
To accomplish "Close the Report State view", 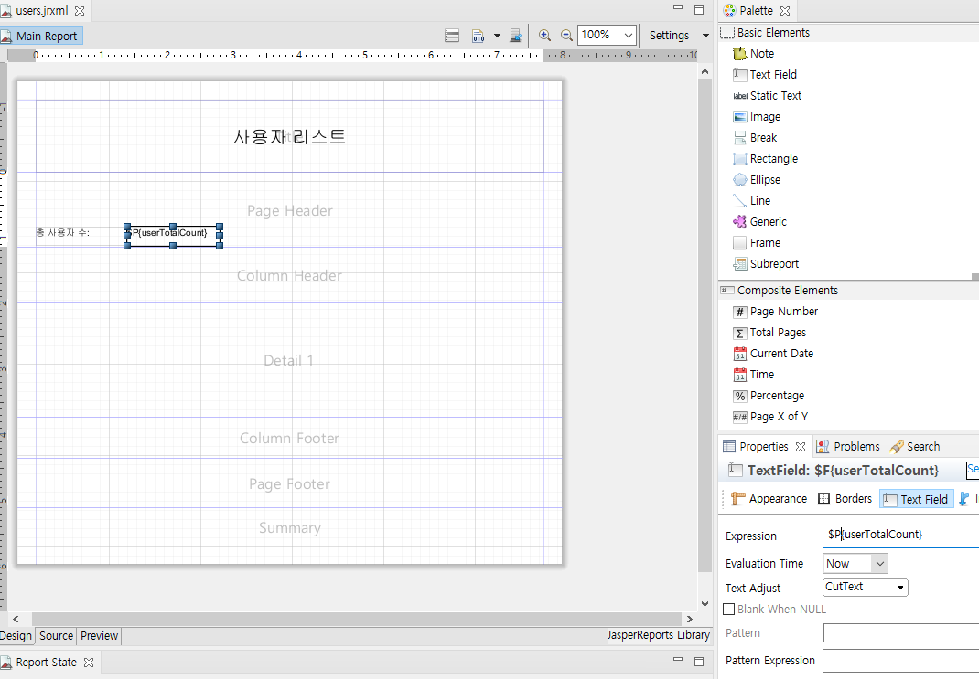I will 89,663.
